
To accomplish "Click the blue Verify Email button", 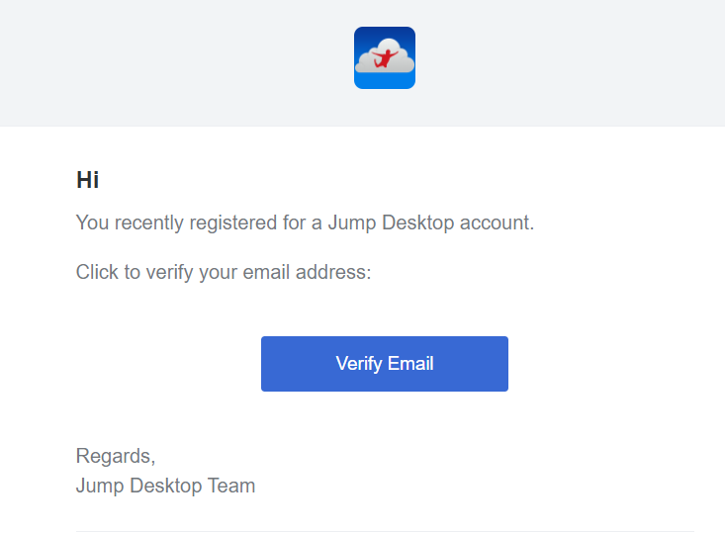I will click(x=385, y=364).
